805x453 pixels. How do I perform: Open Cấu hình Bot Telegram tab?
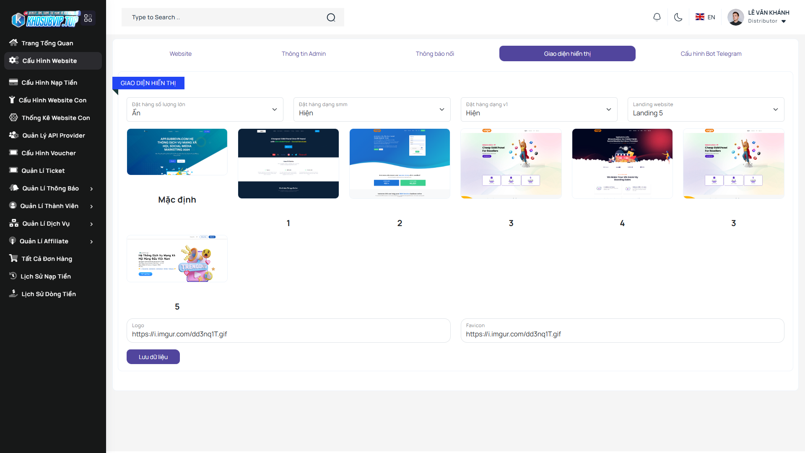(x=711, y=54)
